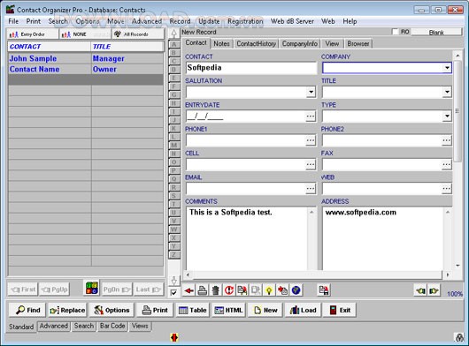
Task: Toggle checkbox below the alphabet index
Action: [x=173, y=293]
